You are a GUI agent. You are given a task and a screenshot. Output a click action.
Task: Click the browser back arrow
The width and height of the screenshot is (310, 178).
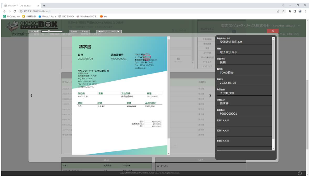[x=5, y=11]
